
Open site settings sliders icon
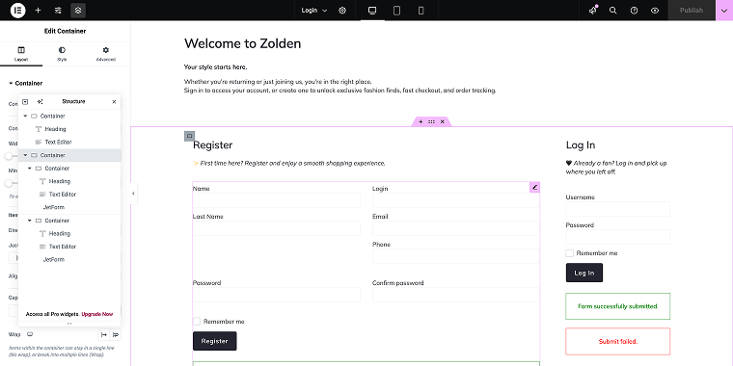pyautogui.click(x=58, y=10)
